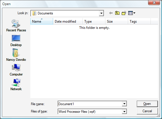The height and width of the screenshot is (119, 162).
Task: Expand the Look in dropdown arrow
Action: (x=101, y=13)
